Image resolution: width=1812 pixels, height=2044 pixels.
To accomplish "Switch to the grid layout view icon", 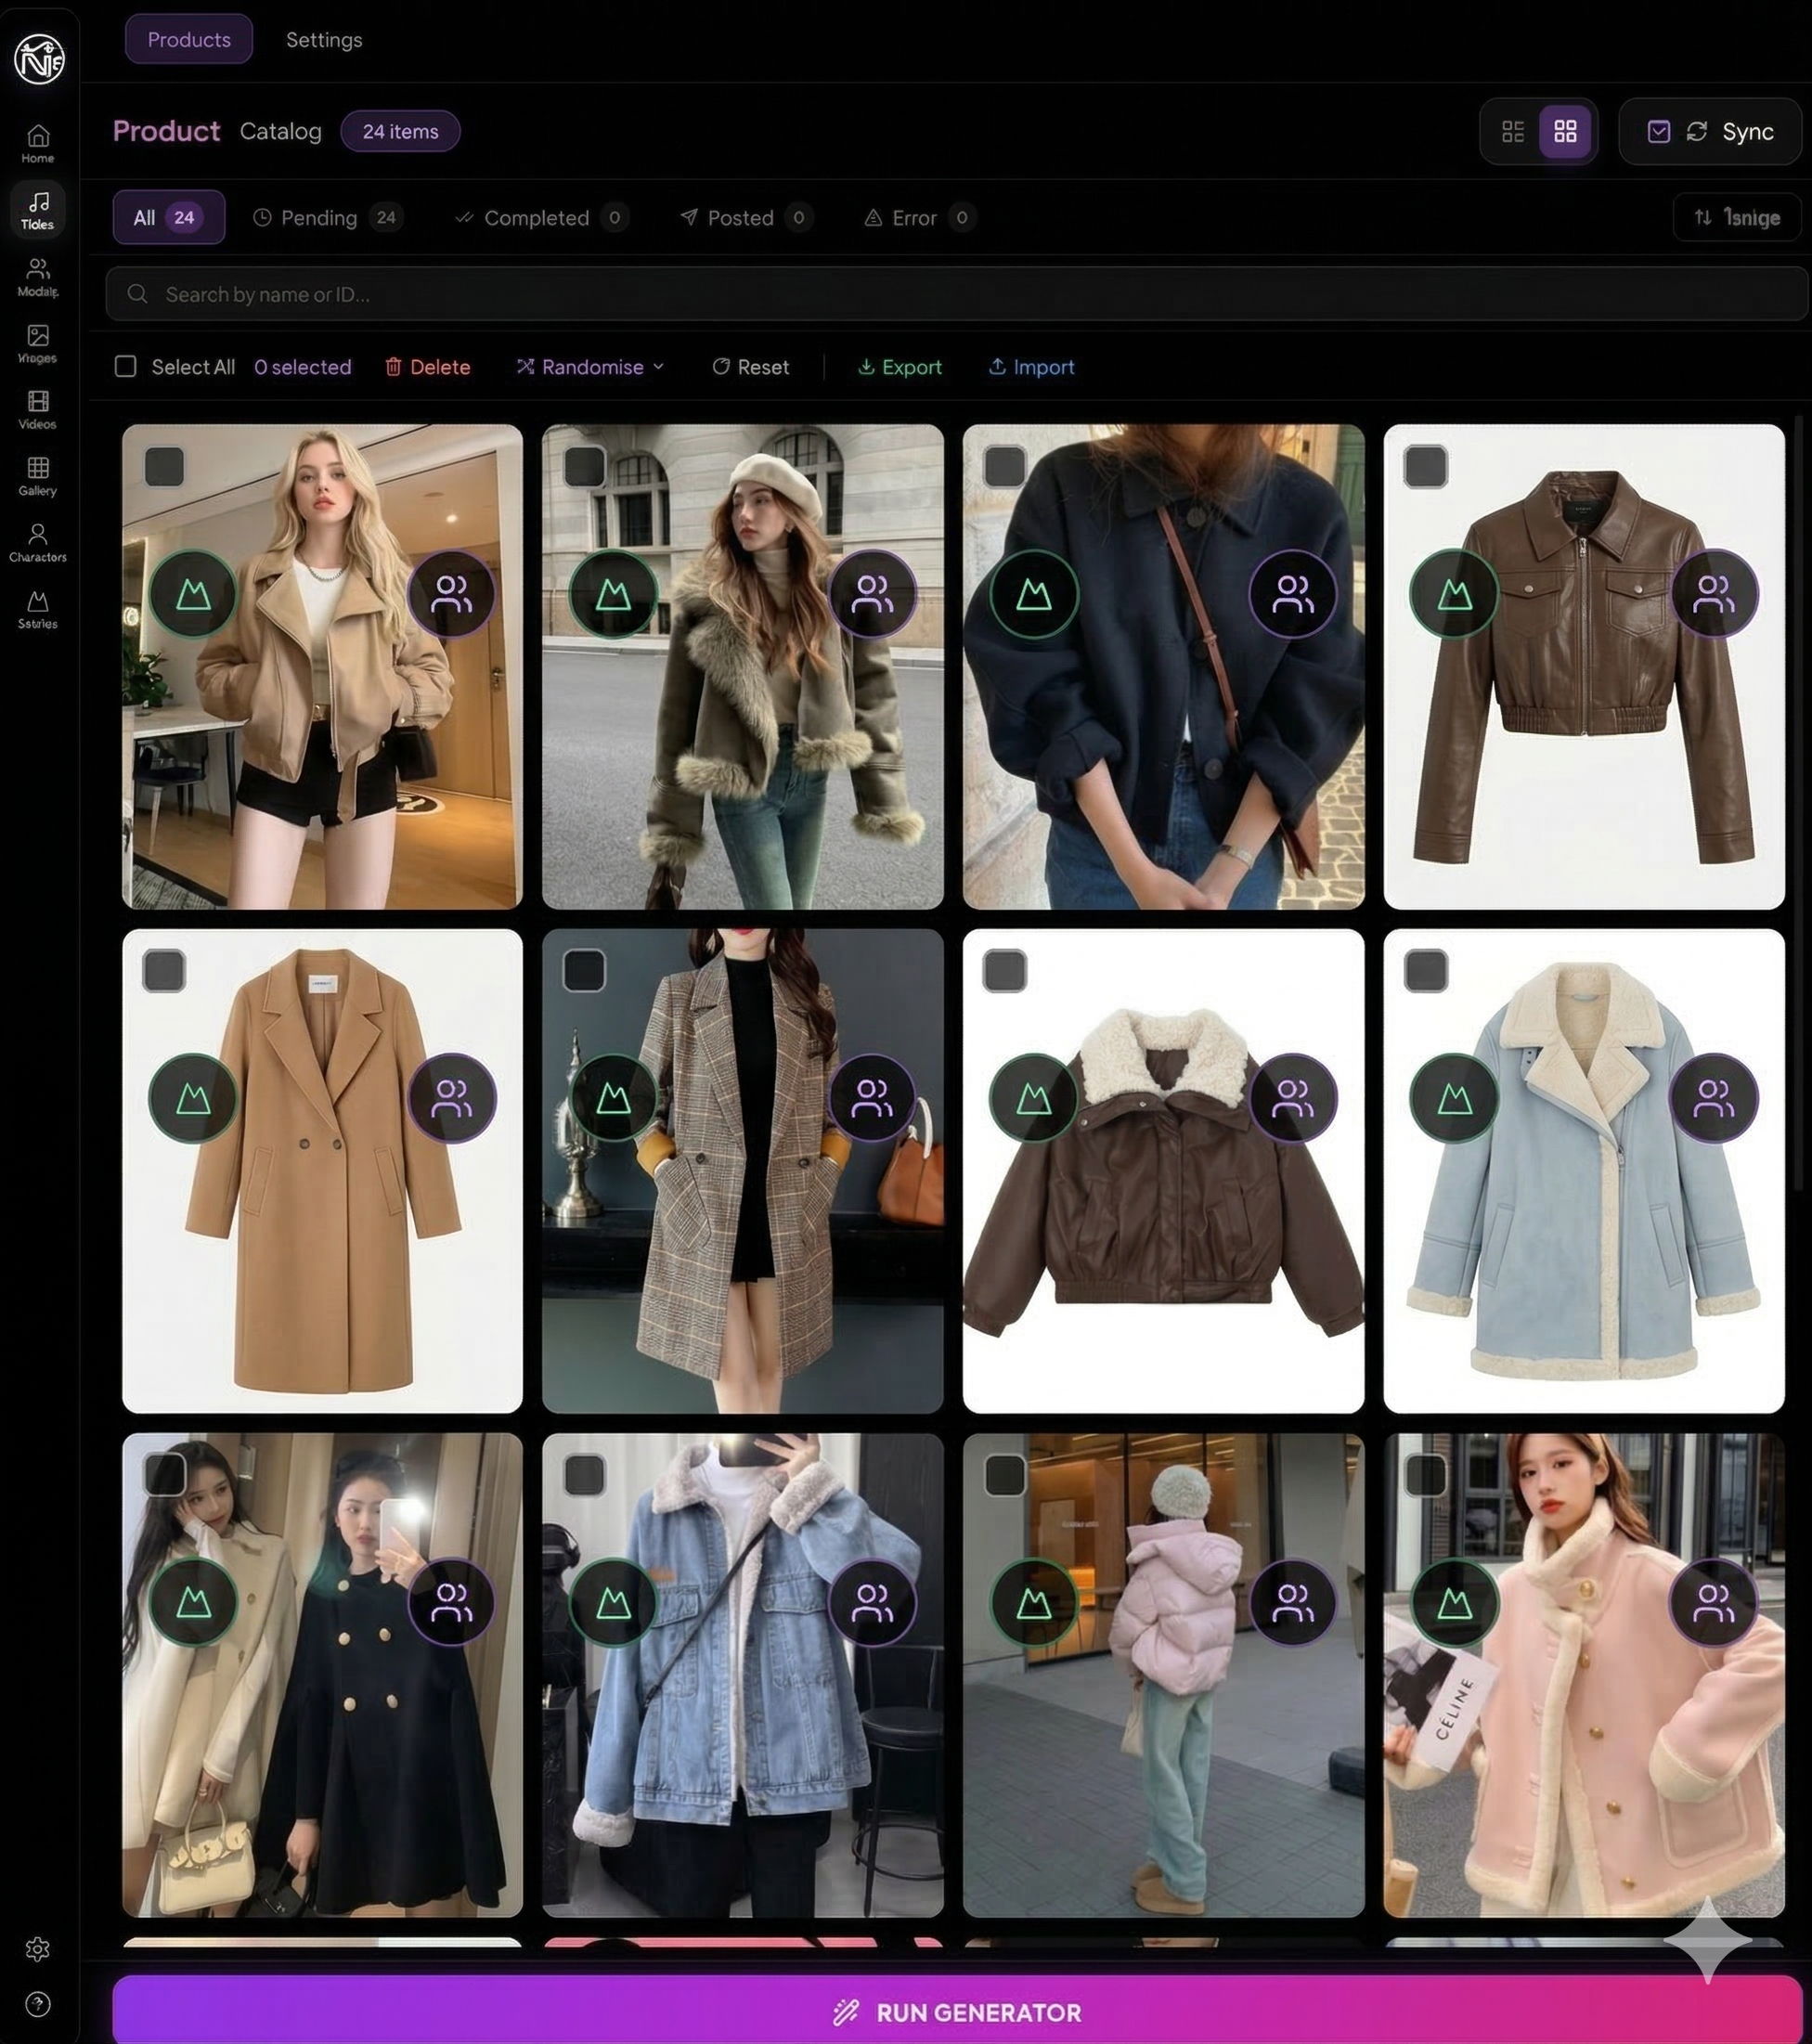I will pyautogui.click(x=1565, y=131).
